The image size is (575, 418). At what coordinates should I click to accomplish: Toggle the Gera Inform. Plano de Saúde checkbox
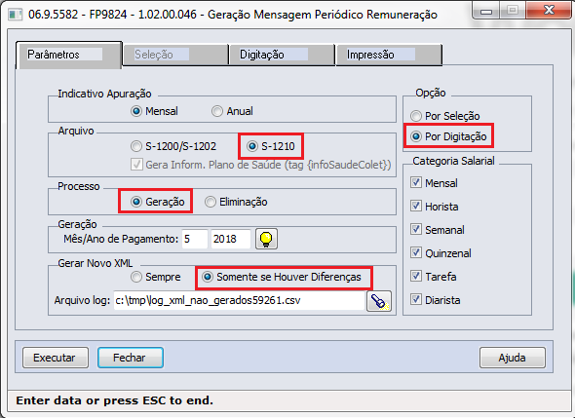point(261,165)
